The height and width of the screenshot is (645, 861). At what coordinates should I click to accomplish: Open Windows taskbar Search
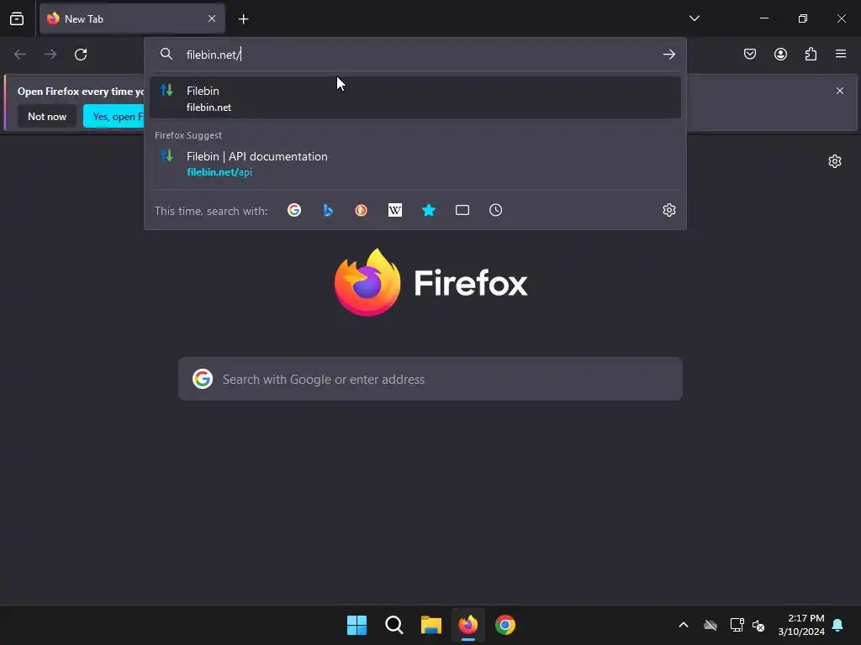(x=394, y=625)
